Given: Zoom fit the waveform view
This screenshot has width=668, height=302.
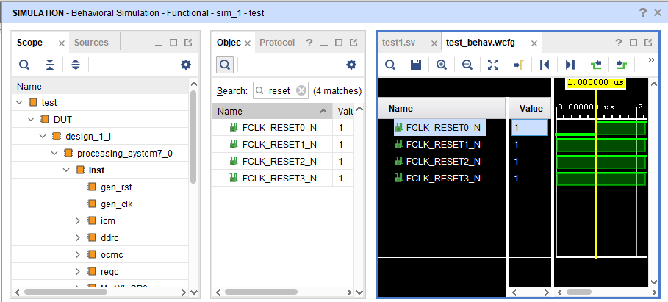Looking at the screenshot, I should pos(493,65).
